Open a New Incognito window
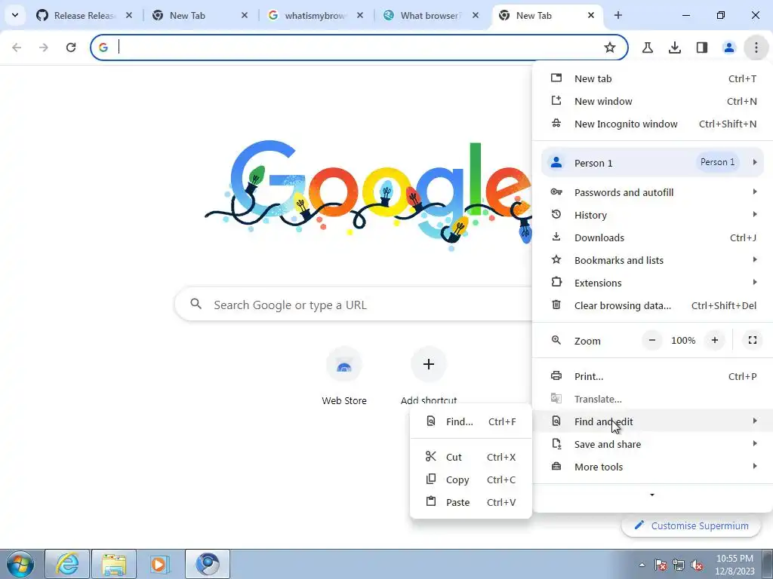 pyautogui.click(x=653, y=124)
